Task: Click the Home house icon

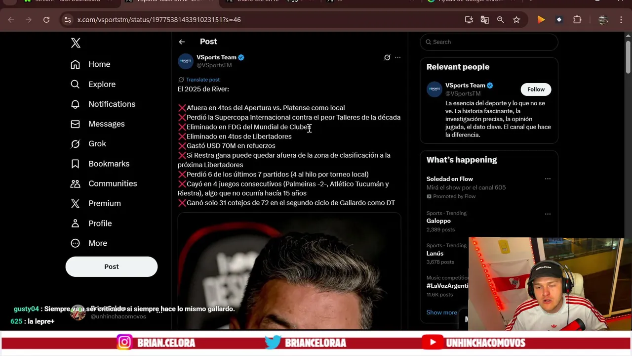Action: pyautogui.click(x=75, y=64)
